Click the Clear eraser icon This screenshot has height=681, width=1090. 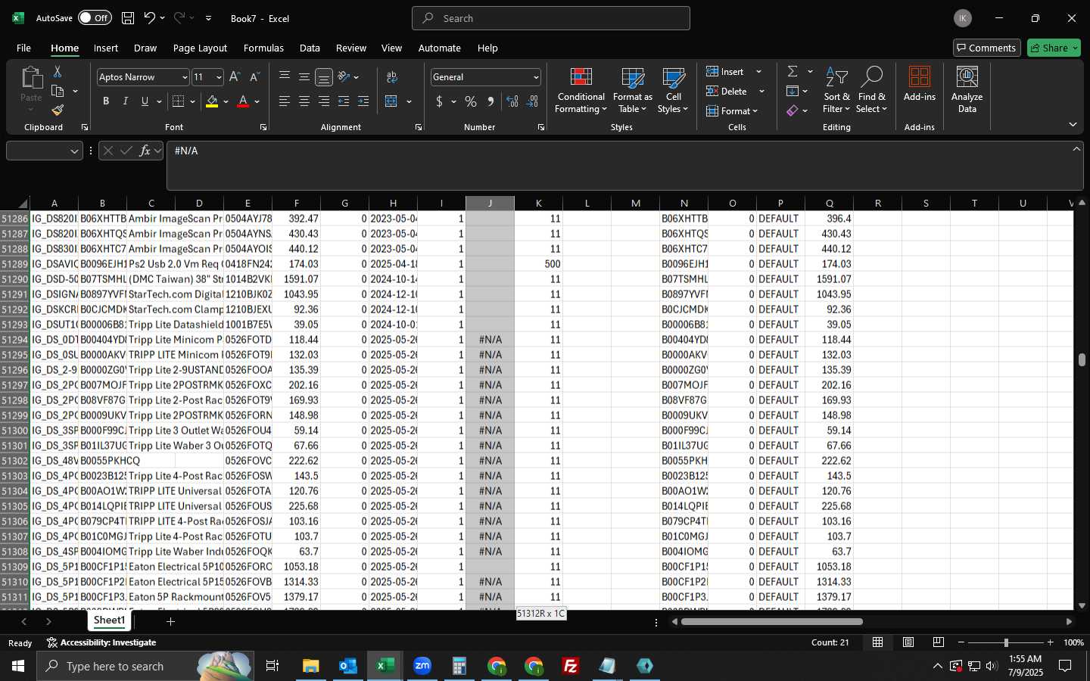click(x=793, y=110)
